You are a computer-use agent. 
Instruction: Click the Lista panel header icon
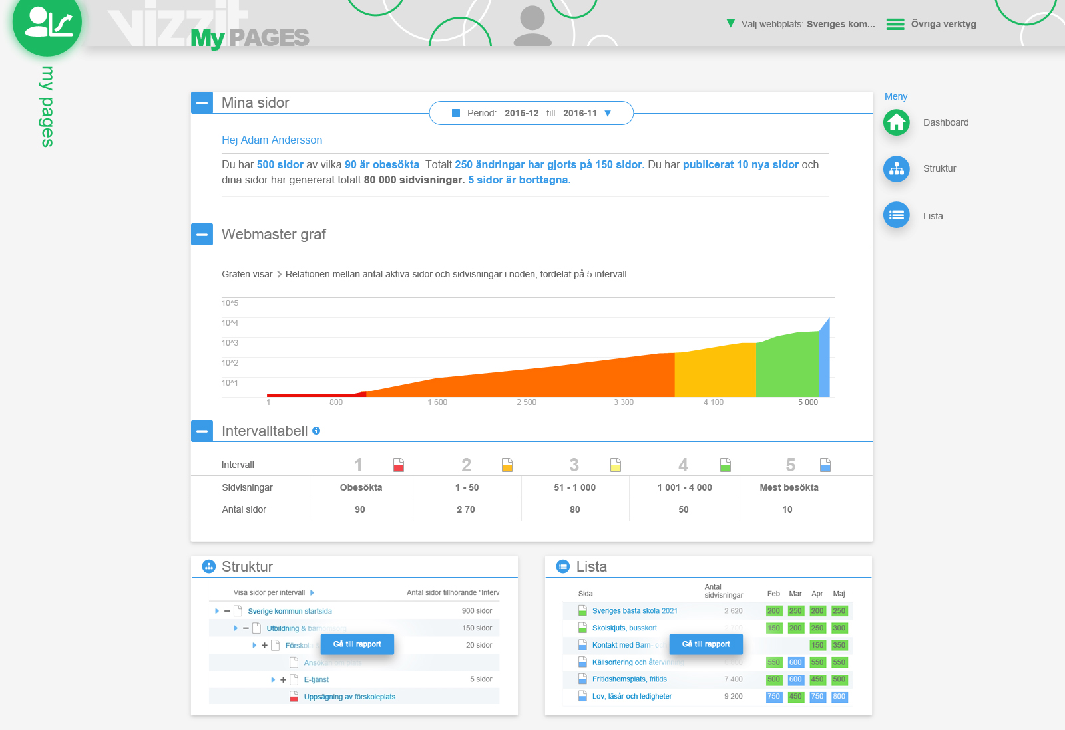click(563, 566)
